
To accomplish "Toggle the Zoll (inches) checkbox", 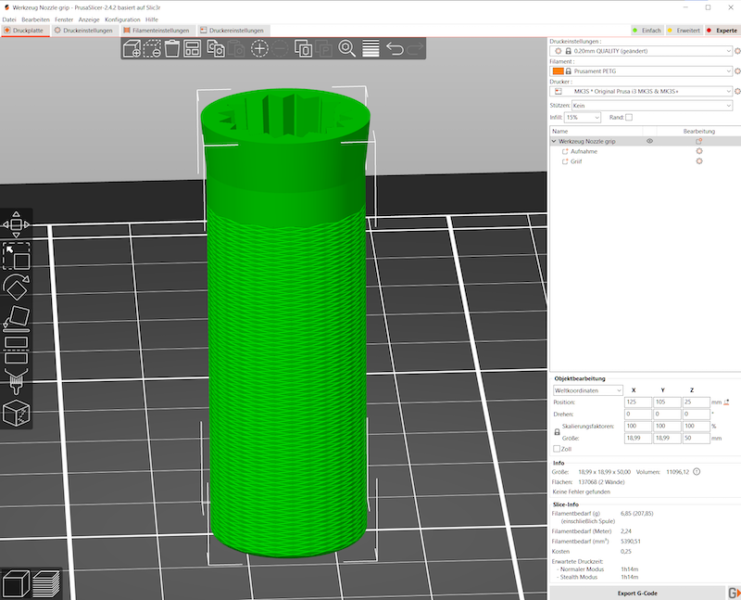I will coord(557,449).
